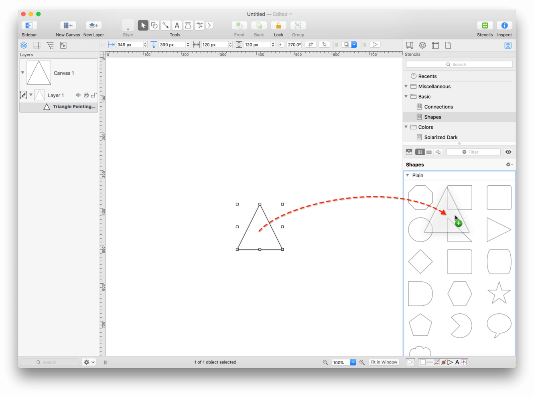
Task: Expand the zoom percentage dropdown
Action: point(353,362)
